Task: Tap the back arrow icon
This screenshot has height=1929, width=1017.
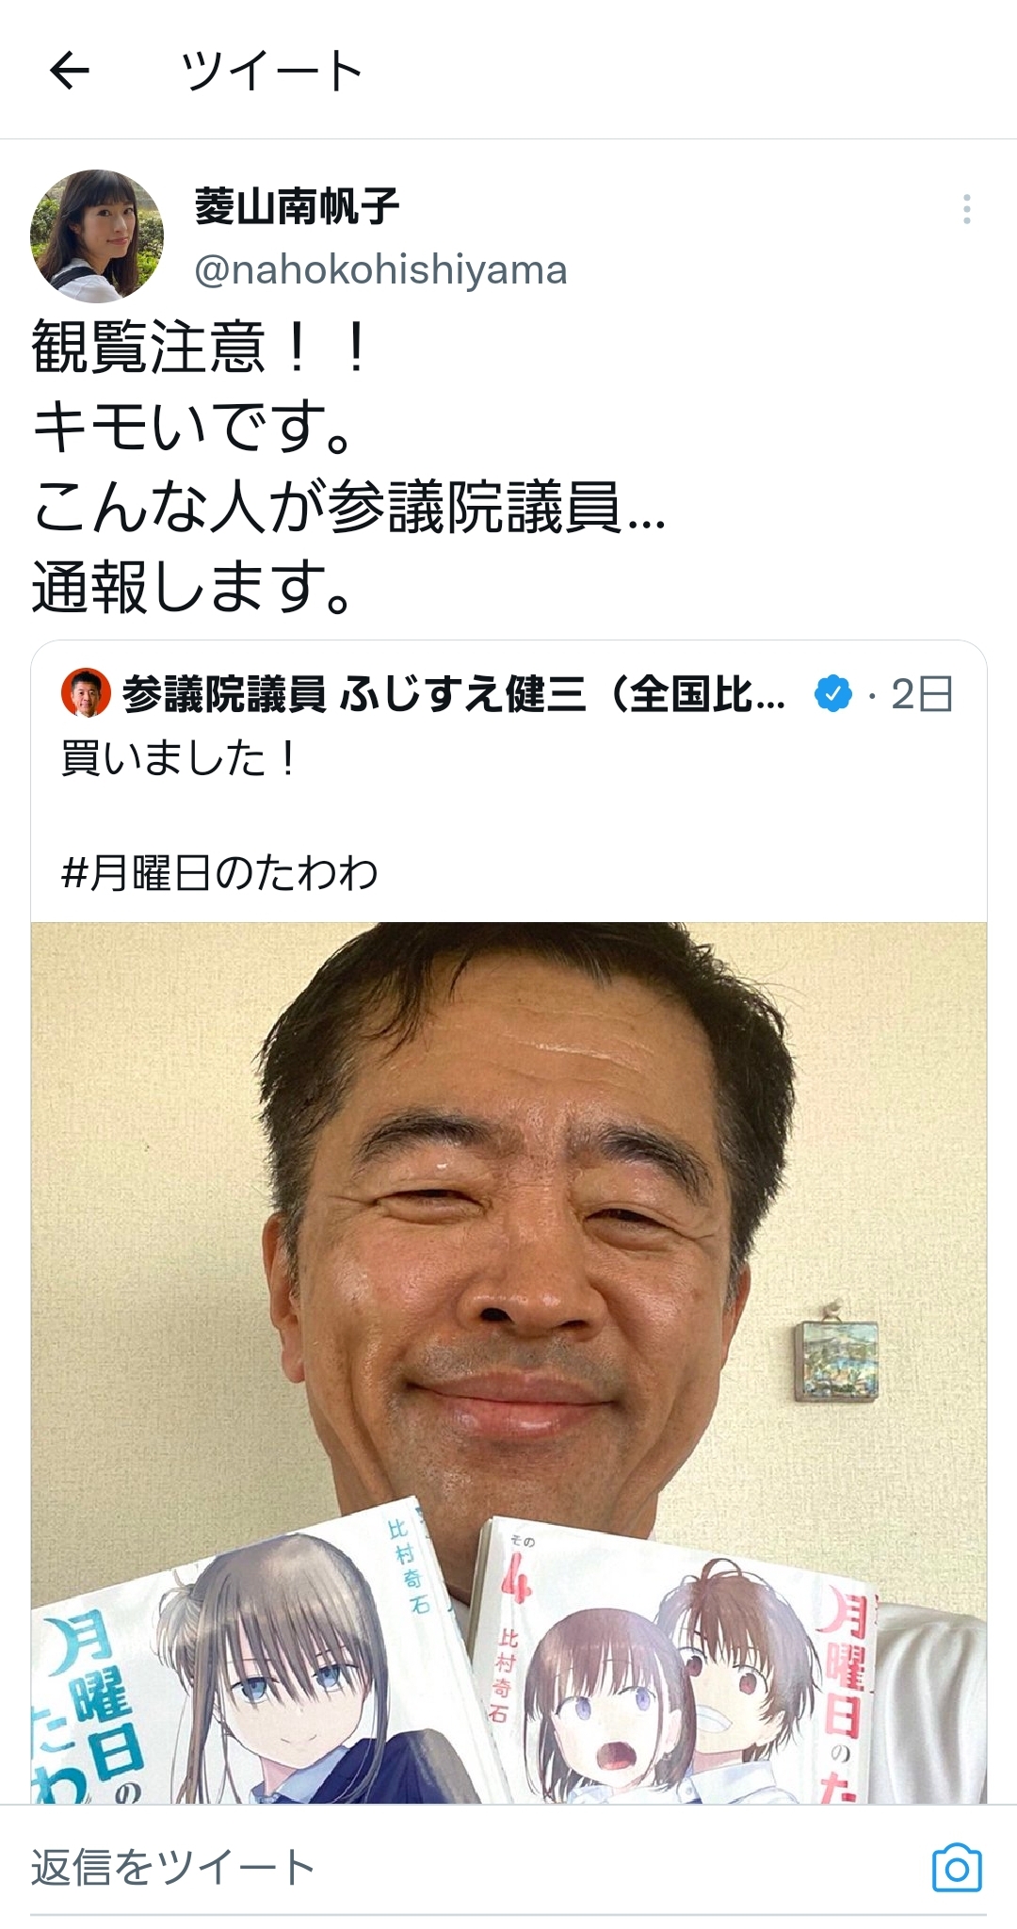Action: [69, 71]
